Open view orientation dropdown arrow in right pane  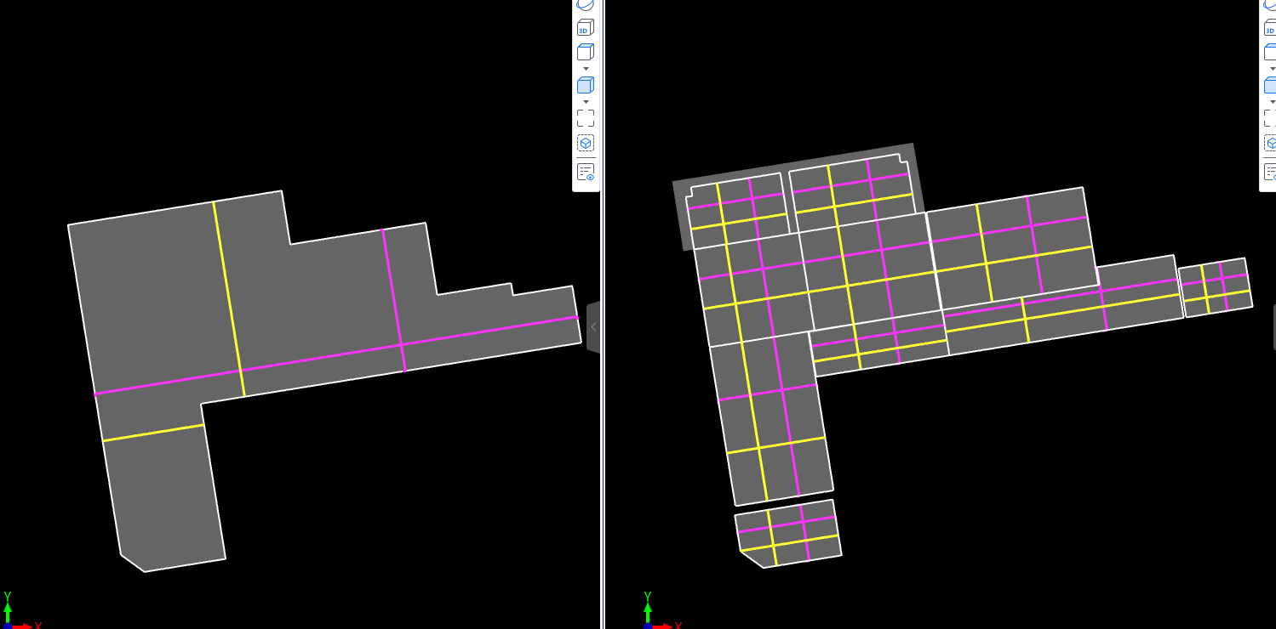tap(1272, 68)
